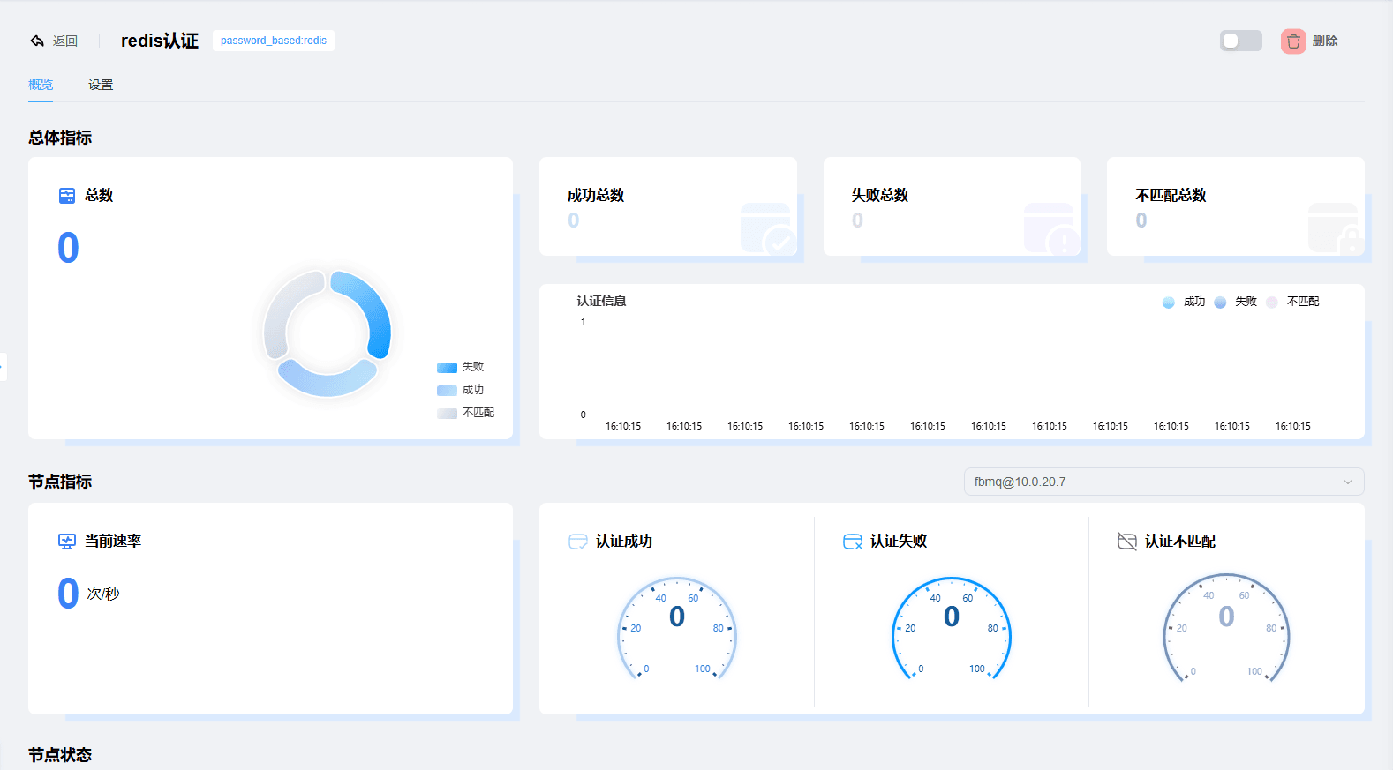Image resolution: width=1393 pixels, height=770 pixels.
Task: Click the 认证失败 gauge dial
Action: 952,629
